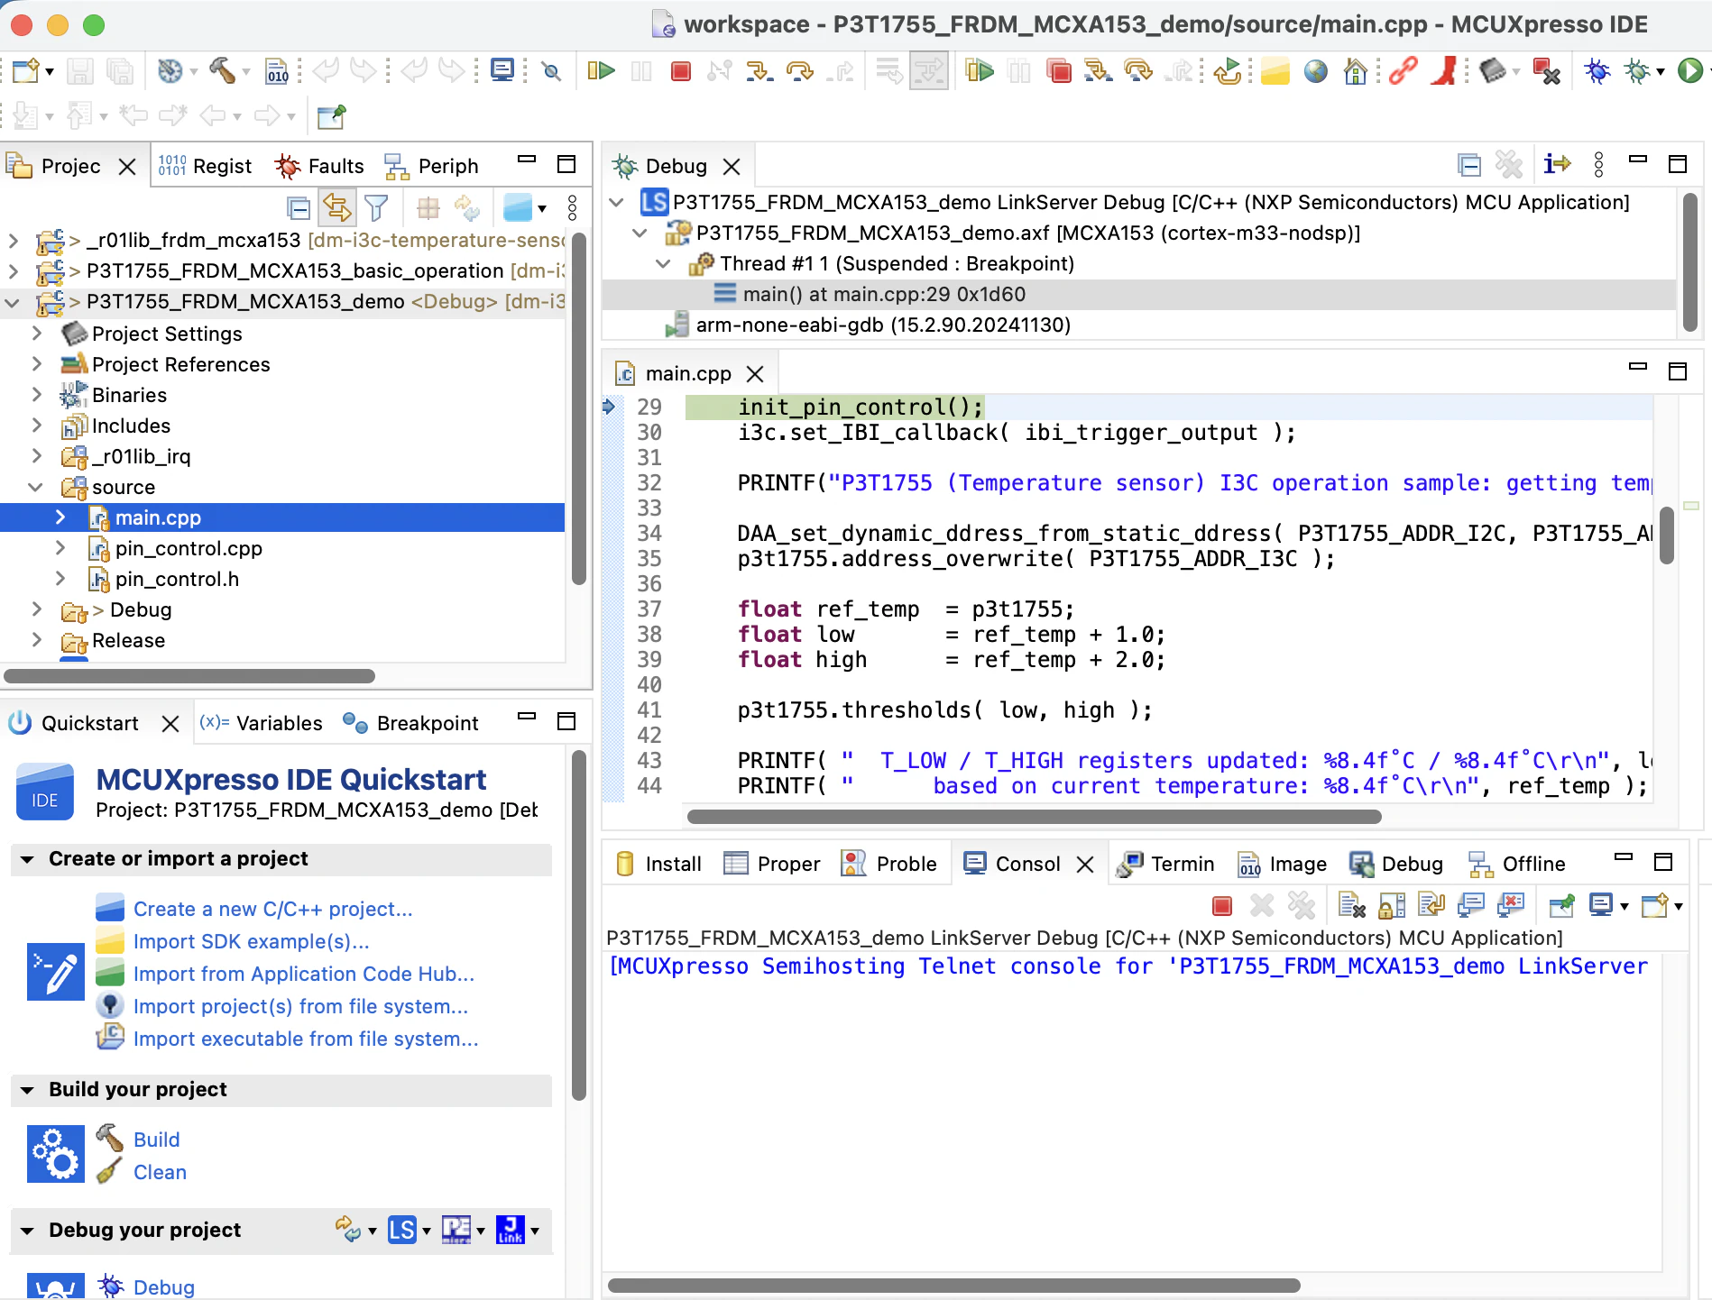Viewport: 1712px width, 1300px height.
Task: Toggle show console when standard error changes
Action: point(1511,905)
